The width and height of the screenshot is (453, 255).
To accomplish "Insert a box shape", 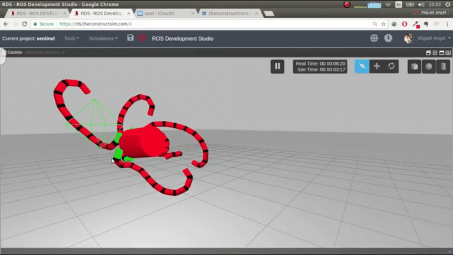I will coord(414,67).
